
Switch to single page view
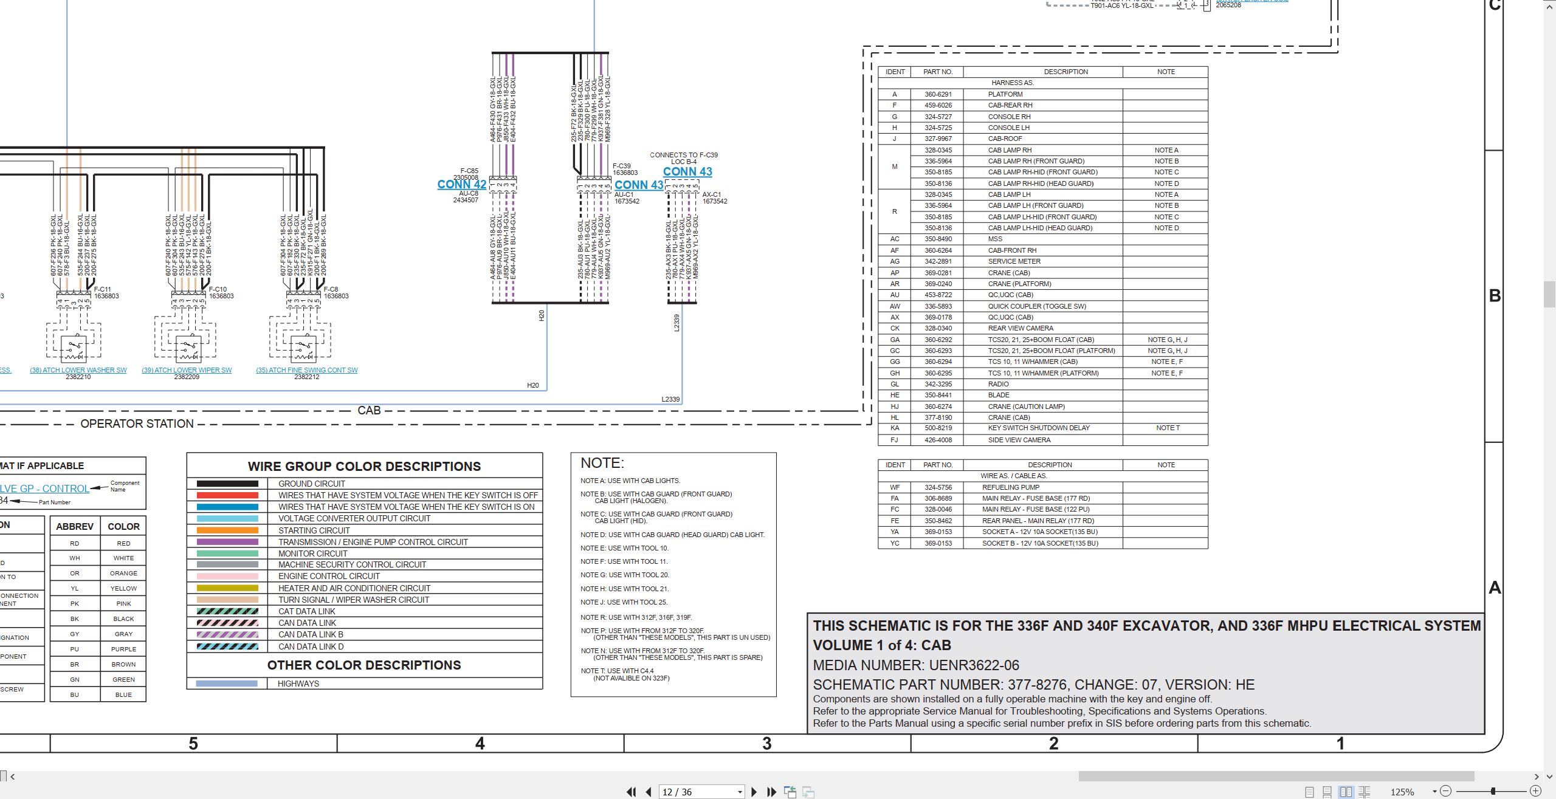pos(1309,792)
